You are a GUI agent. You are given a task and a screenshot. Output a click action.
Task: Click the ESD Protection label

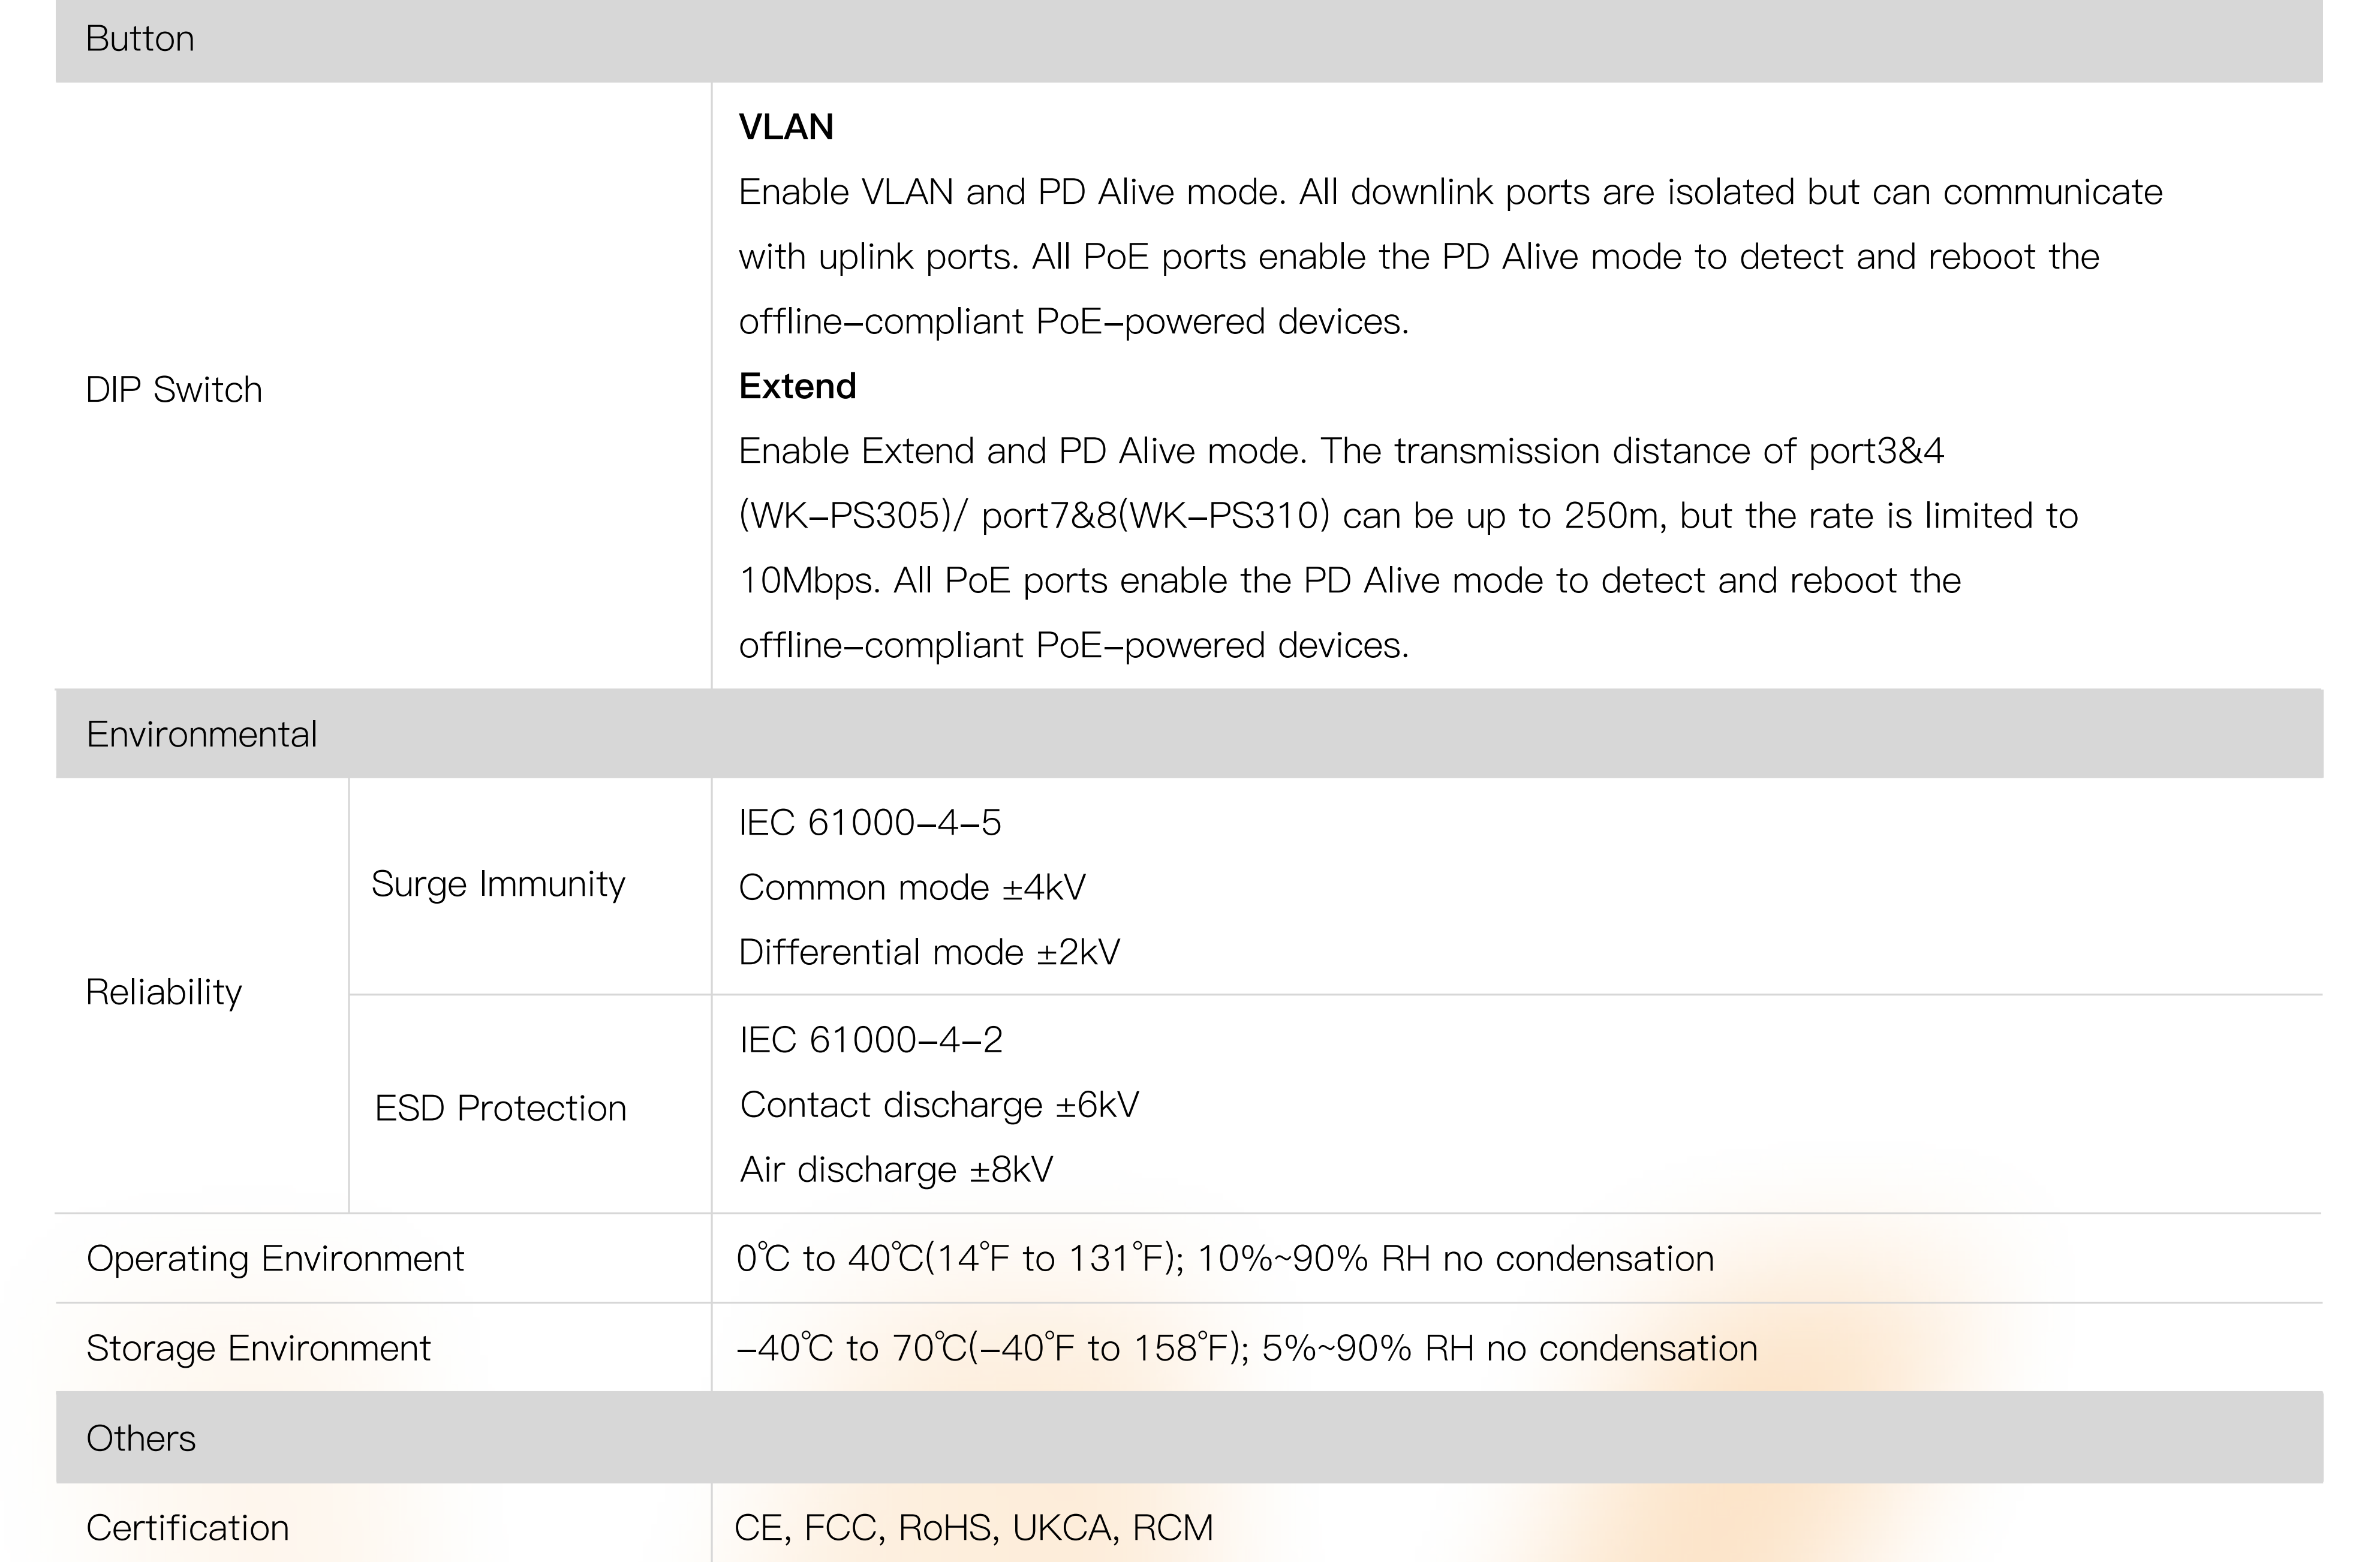[x=500, y=1108]
